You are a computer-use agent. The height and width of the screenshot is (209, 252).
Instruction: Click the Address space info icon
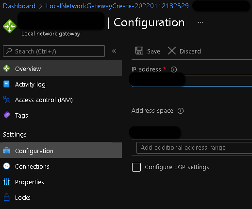click(181, 111)
